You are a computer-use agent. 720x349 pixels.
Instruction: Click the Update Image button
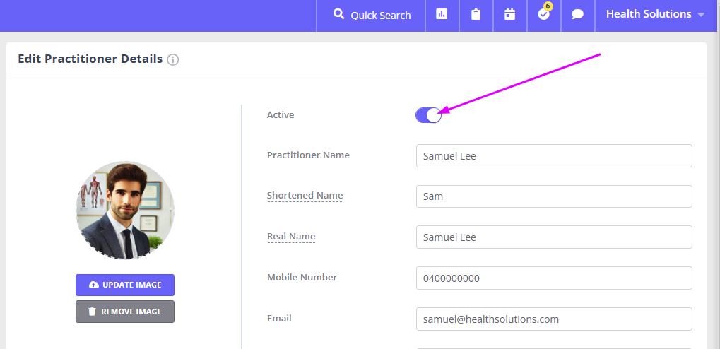tap(125, 285)
